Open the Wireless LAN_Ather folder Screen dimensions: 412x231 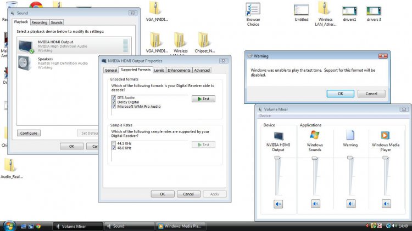click(x=325, y=14)
